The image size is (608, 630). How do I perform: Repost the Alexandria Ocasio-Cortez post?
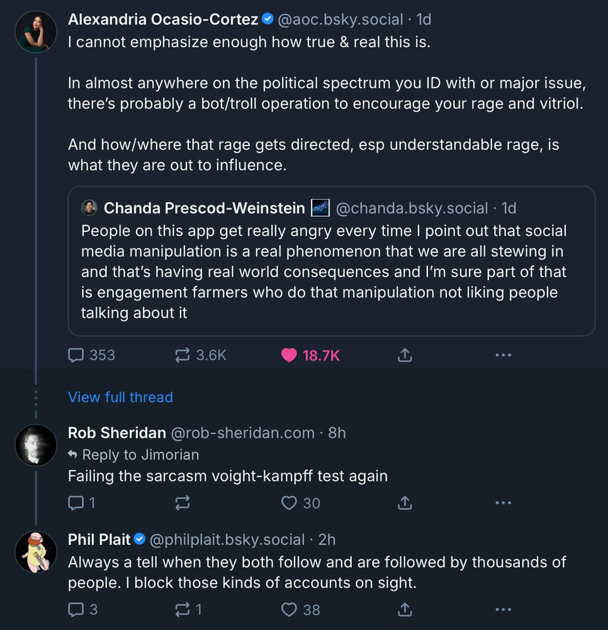pos(183,355)
